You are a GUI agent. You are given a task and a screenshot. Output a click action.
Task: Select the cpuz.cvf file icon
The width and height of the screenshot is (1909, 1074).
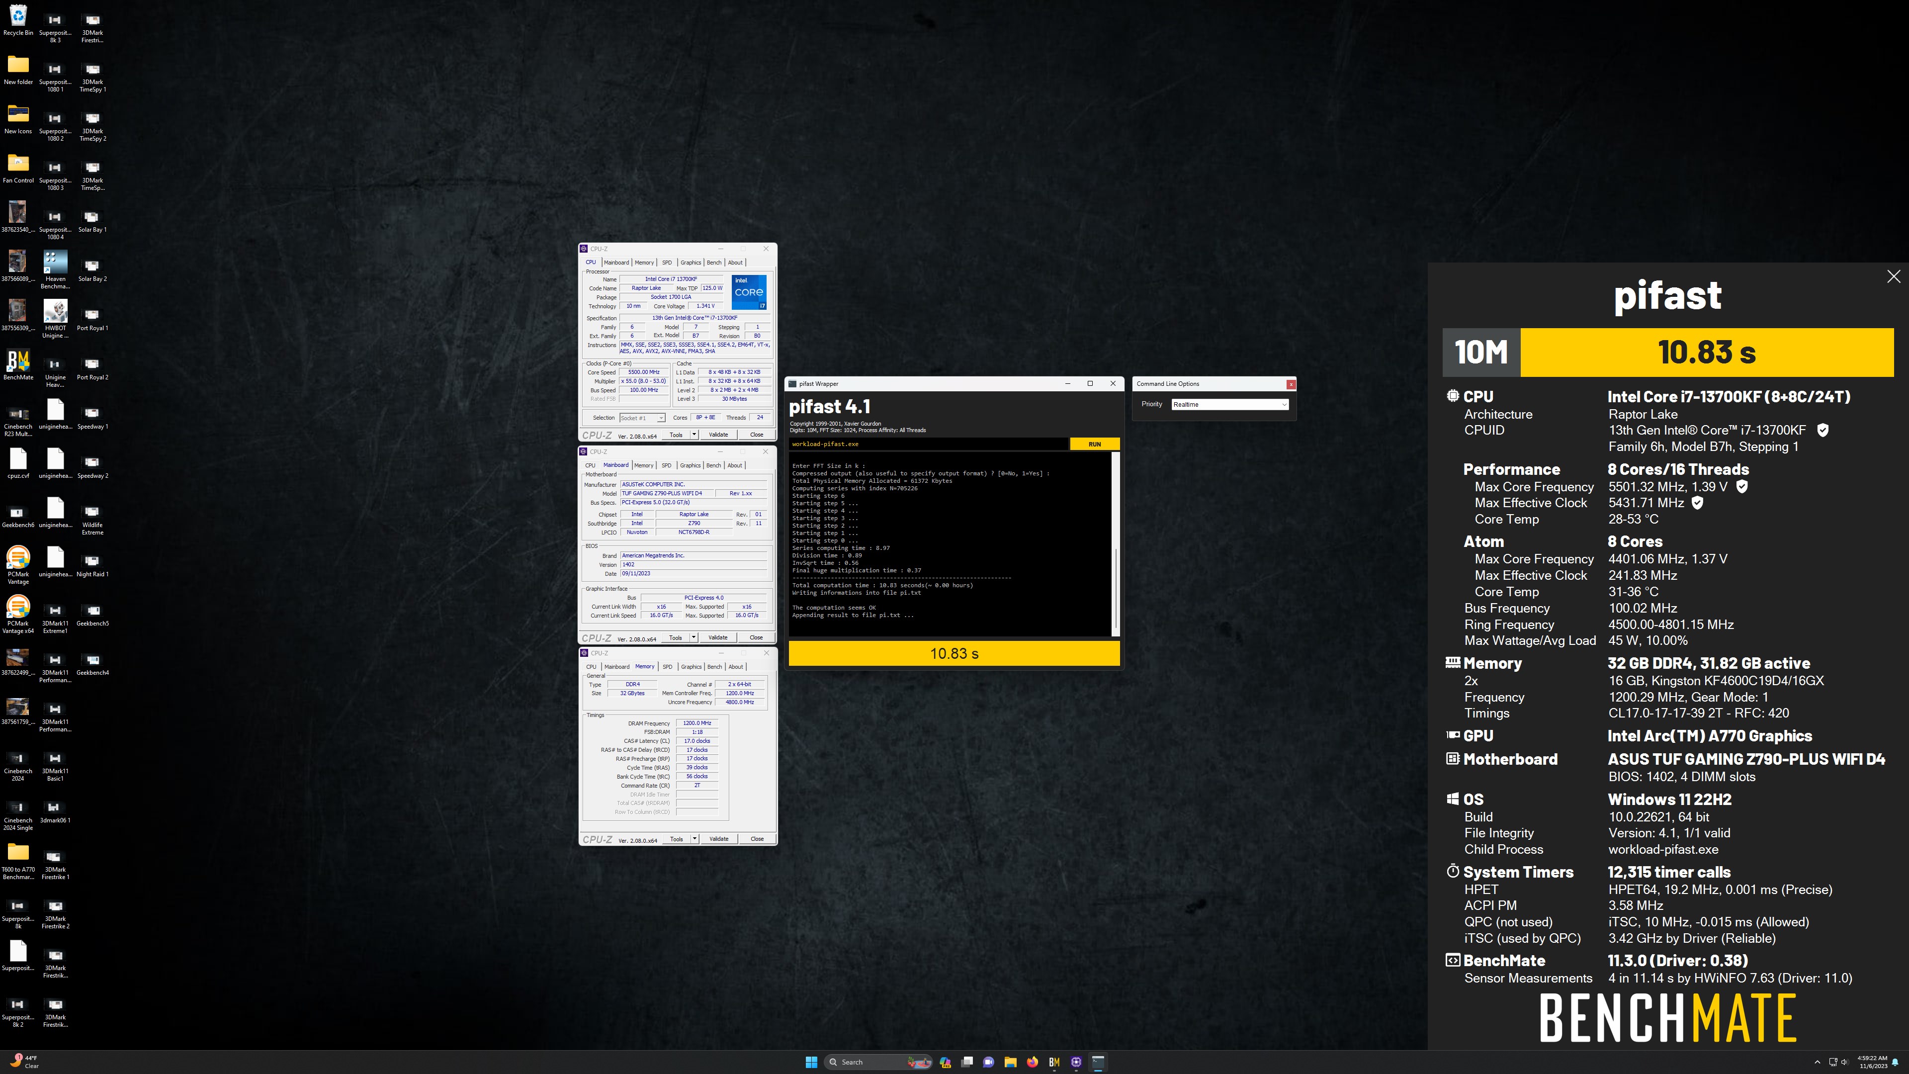(18, 464)
